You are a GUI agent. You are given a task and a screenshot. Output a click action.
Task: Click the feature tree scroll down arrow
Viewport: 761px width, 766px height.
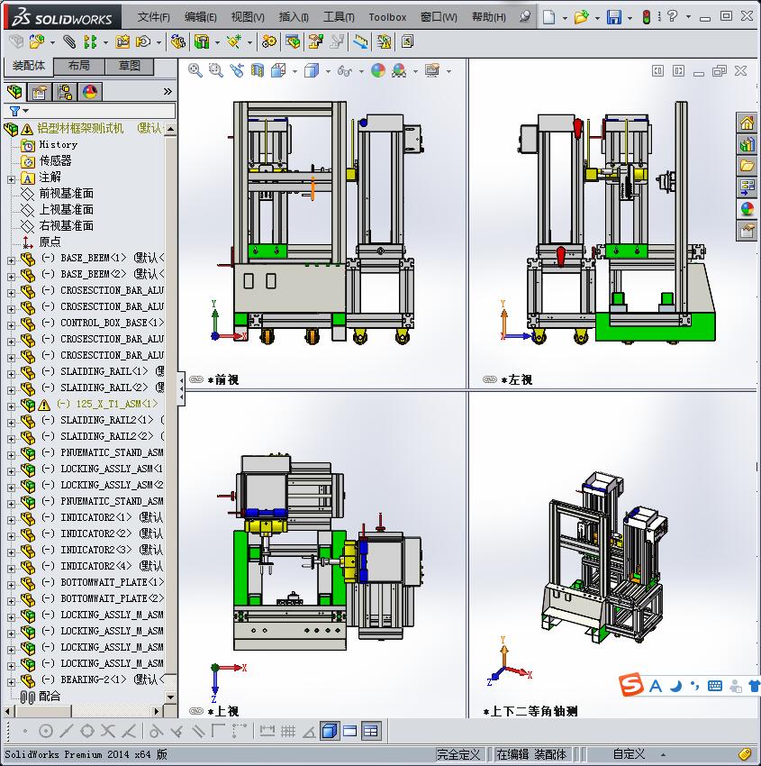170,698
